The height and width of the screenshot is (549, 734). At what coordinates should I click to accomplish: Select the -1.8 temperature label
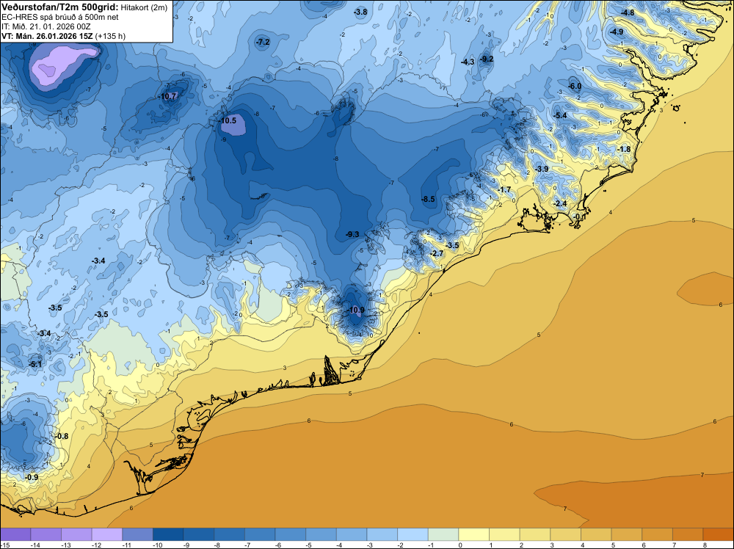pyautogui.click(x=623, y=149)
